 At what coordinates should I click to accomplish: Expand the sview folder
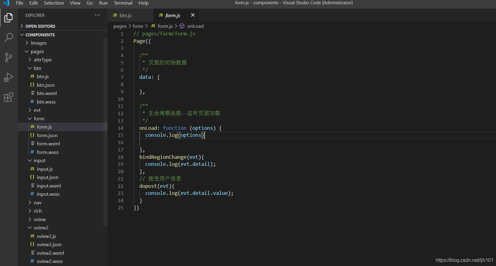[x=62, y=219]
